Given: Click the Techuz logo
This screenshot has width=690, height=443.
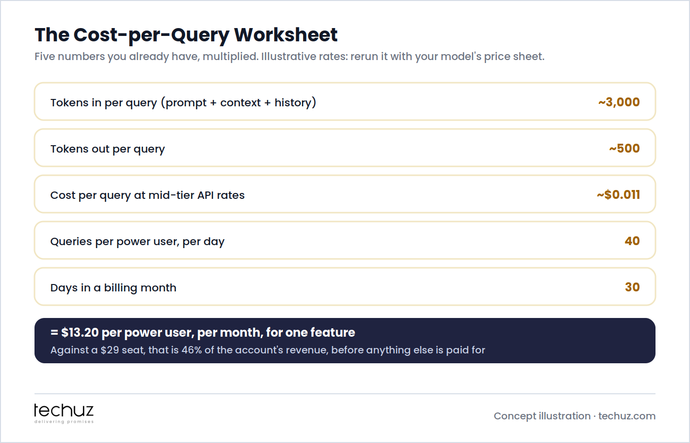Looking at the screenshot, I should click(x=64, y=413).
